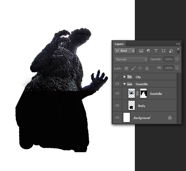Select the Body layer name
186x171 pixels.
tap(142, 106)
